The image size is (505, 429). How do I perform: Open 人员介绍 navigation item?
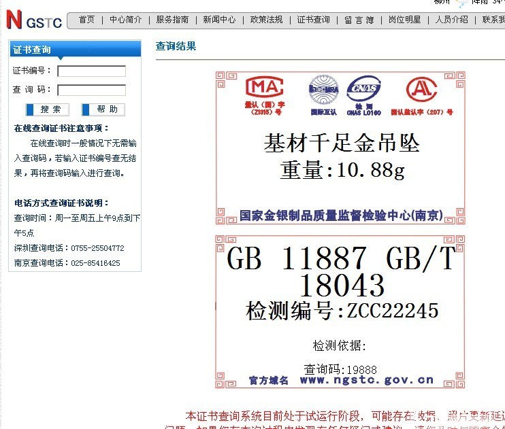(451, 20)
